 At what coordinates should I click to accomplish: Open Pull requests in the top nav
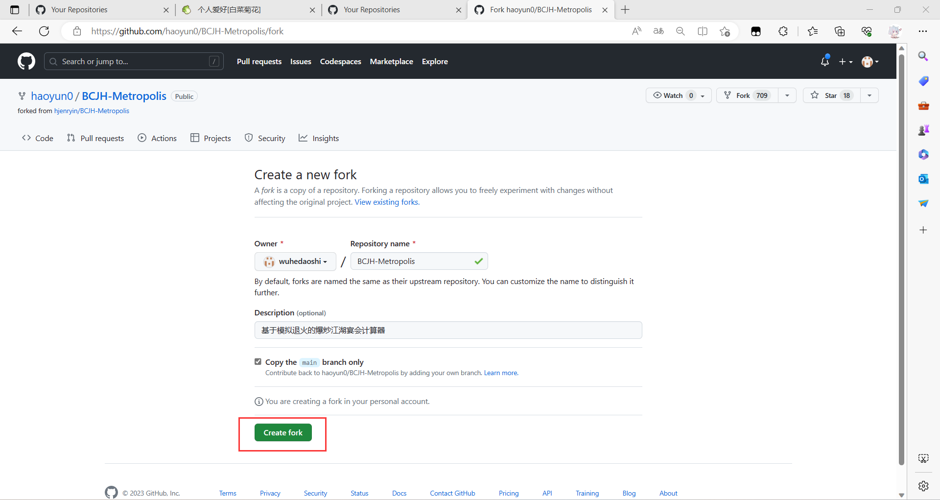click(259, 62)
